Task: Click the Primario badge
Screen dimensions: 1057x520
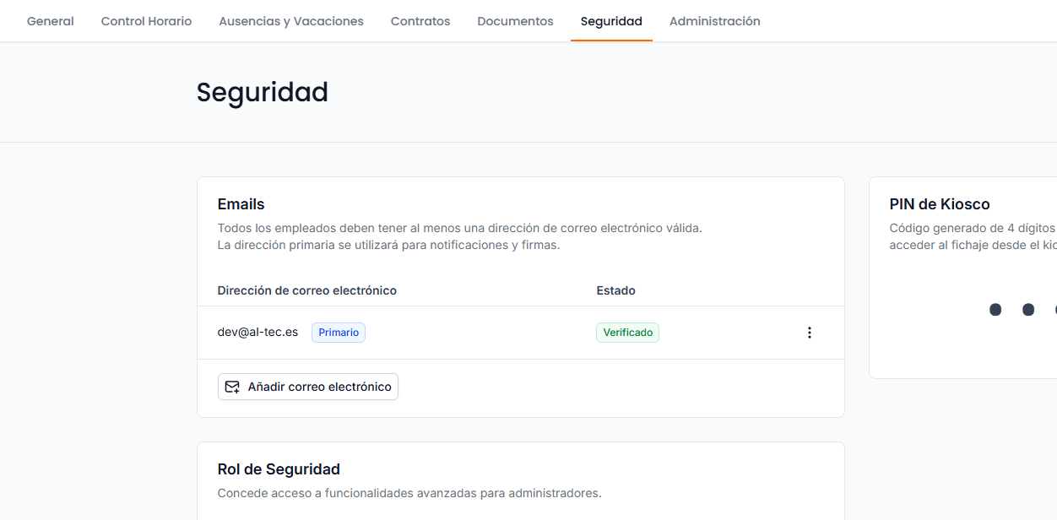Action: point(339,333)
